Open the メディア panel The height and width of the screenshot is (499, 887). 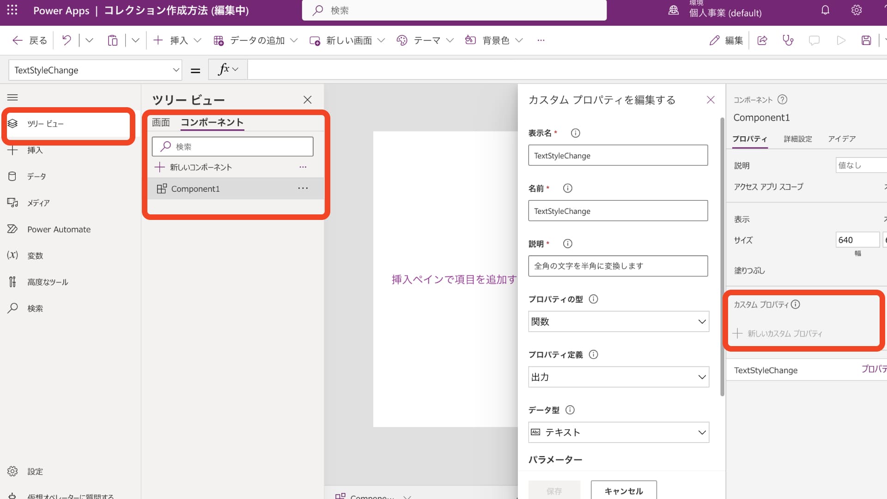click(x=39, y=202)
